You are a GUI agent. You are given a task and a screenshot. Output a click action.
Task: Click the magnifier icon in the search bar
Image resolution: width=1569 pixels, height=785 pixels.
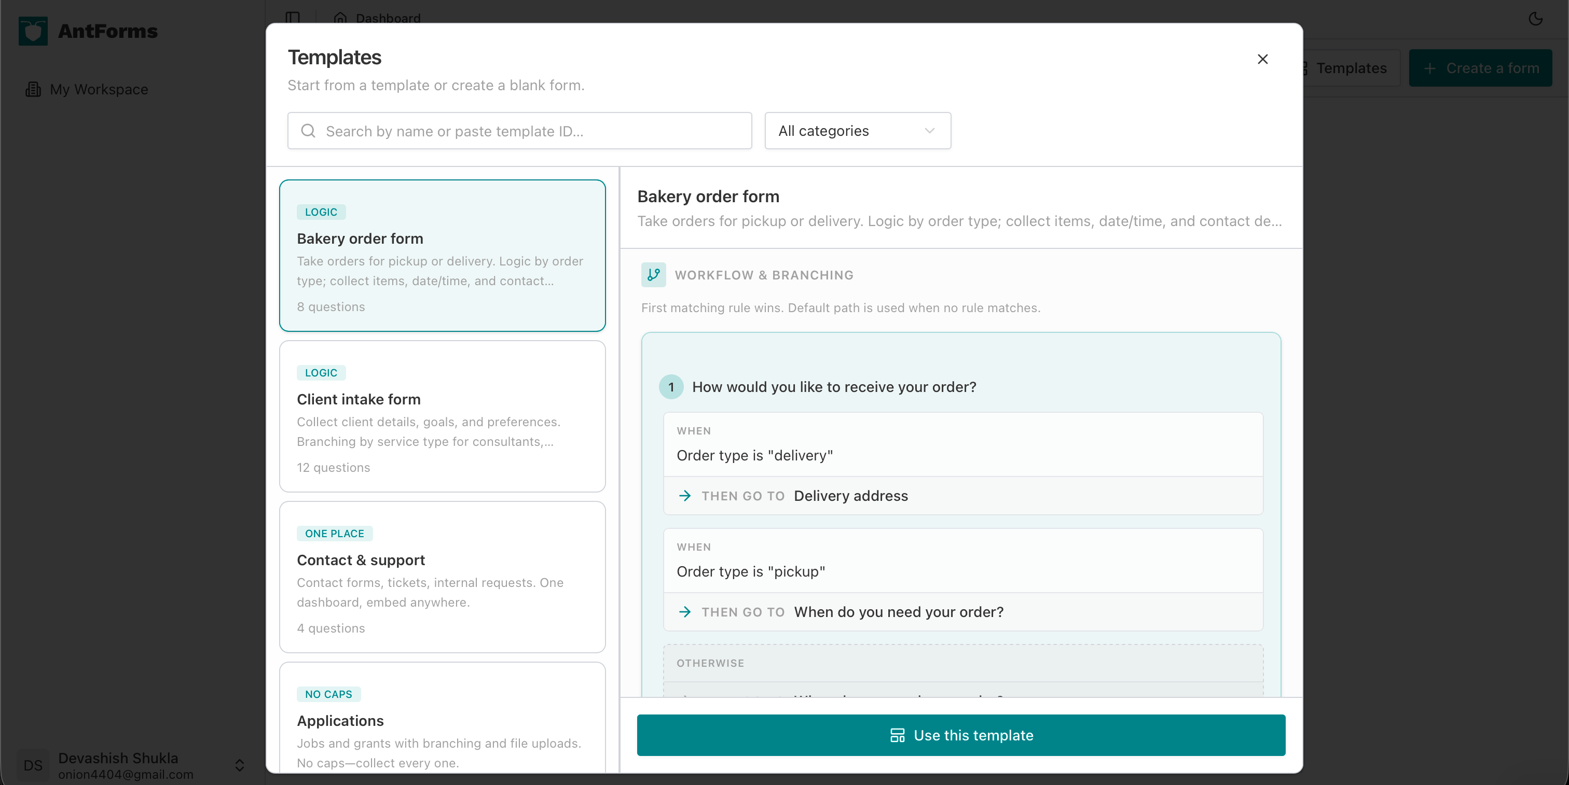coord(308,131)
